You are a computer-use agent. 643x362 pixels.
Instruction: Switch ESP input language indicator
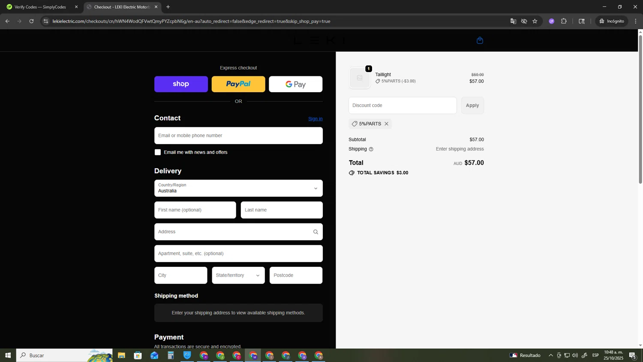(595, 355)
